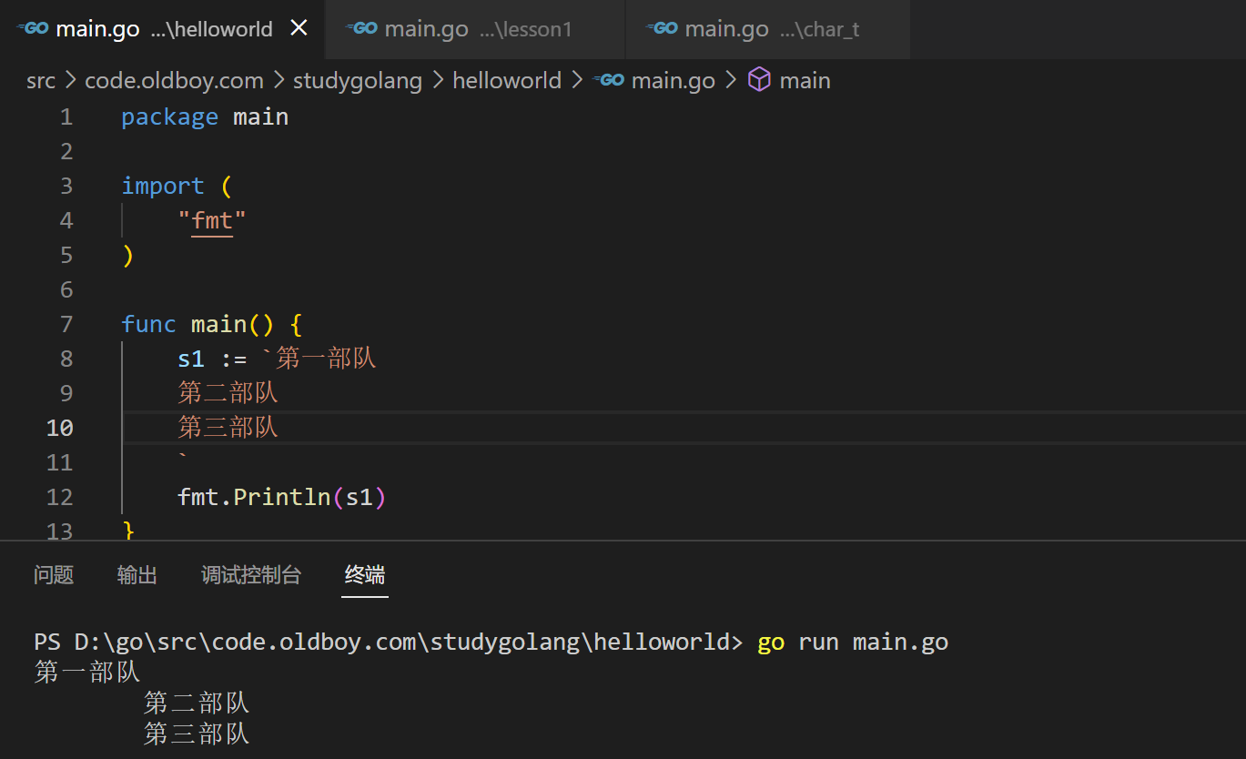1246x759 pixels.
Task: Click 第三部队 text in editor line 10
Action: pos(228,428)
